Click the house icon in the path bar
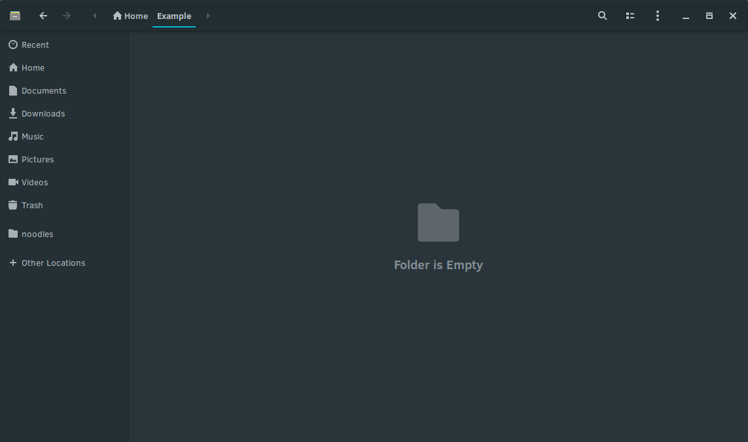This screenshot has width=748, height=442. 117,16
